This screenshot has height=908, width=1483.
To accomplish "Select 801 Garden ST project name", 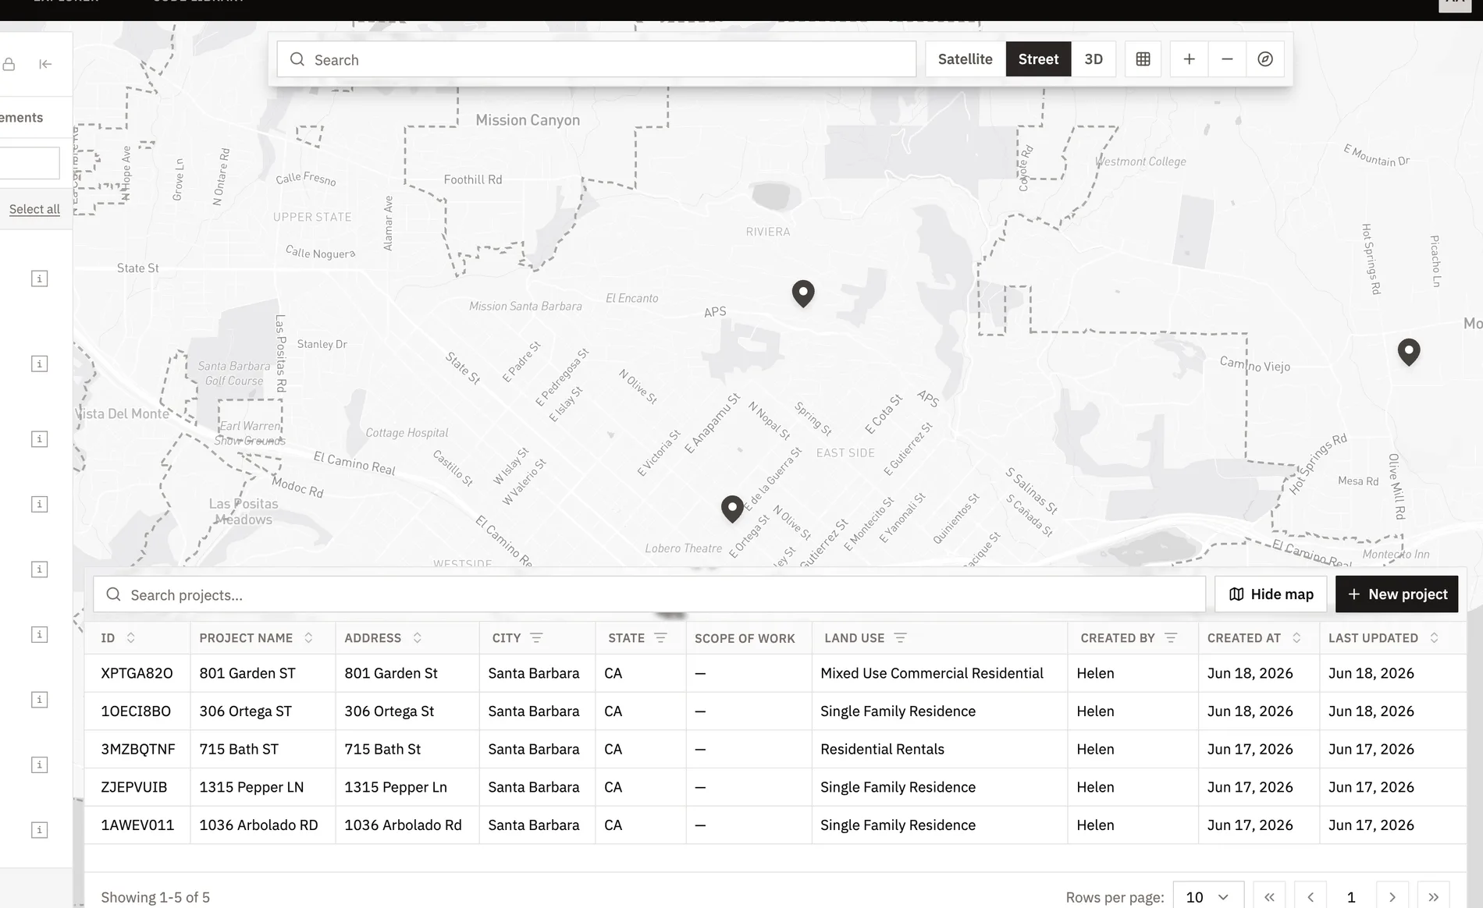I will click(247, 673).
